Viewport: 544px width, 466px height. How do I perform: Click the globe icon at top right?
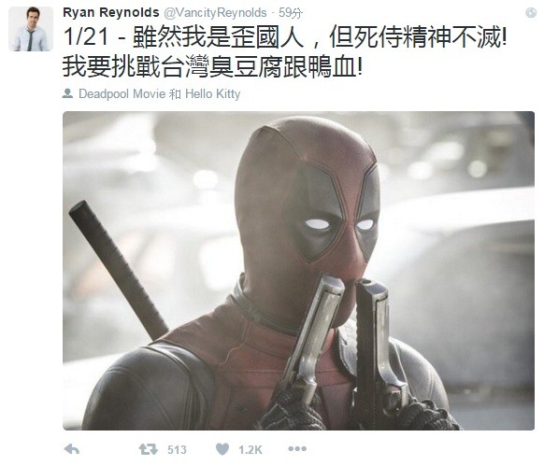531,12
